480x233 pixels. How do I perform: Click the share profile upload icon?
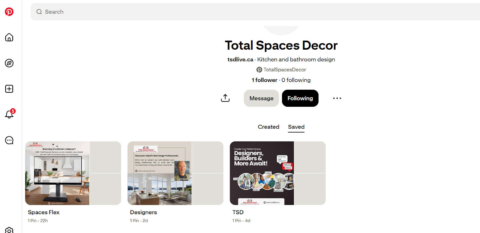click(225, 98)
